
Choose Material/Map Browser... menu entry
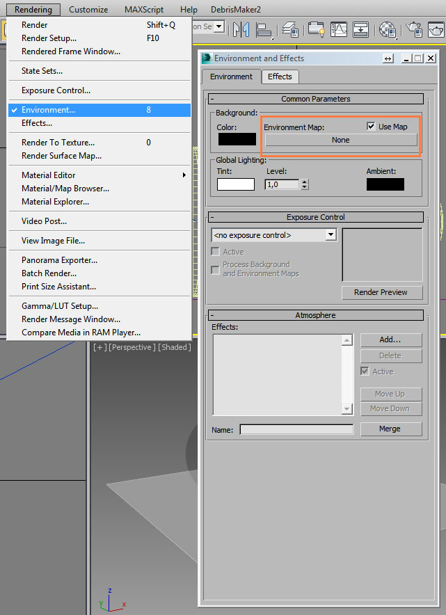99,189
